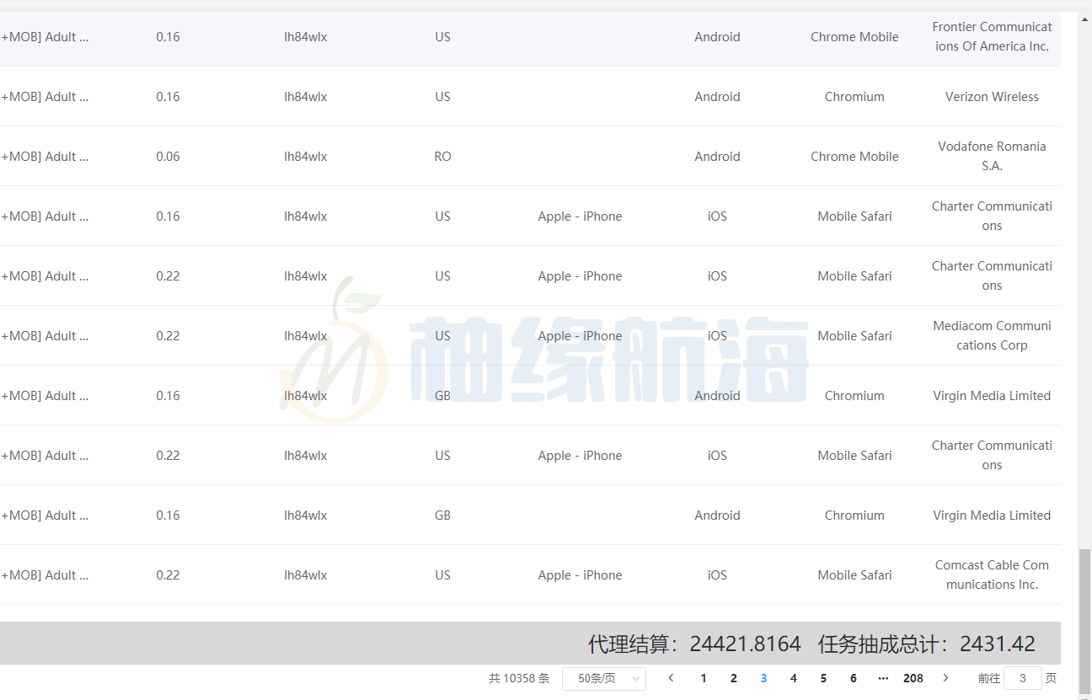The image size is (1092, 700).
Task: Expand the ellipsis to jump more pages
Action: click(883, 678)
